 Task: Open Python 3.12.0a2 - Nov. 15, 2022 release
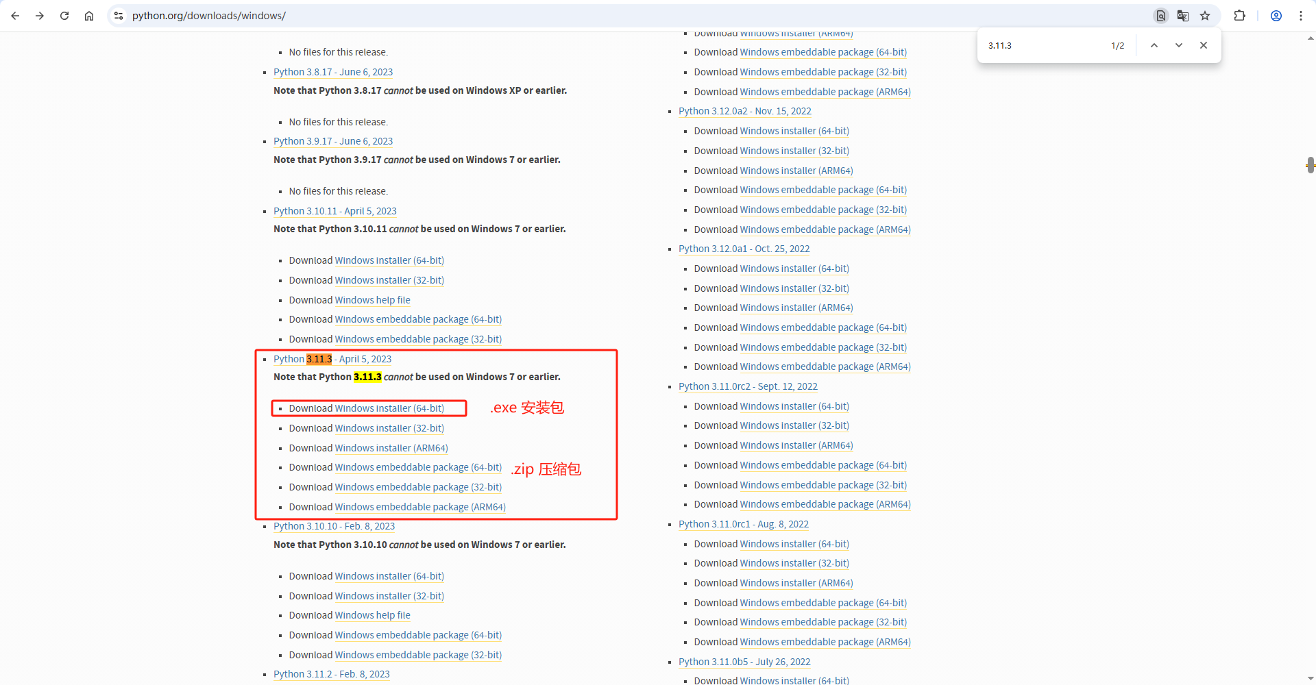pyautogui.click(x=745, y=111)
